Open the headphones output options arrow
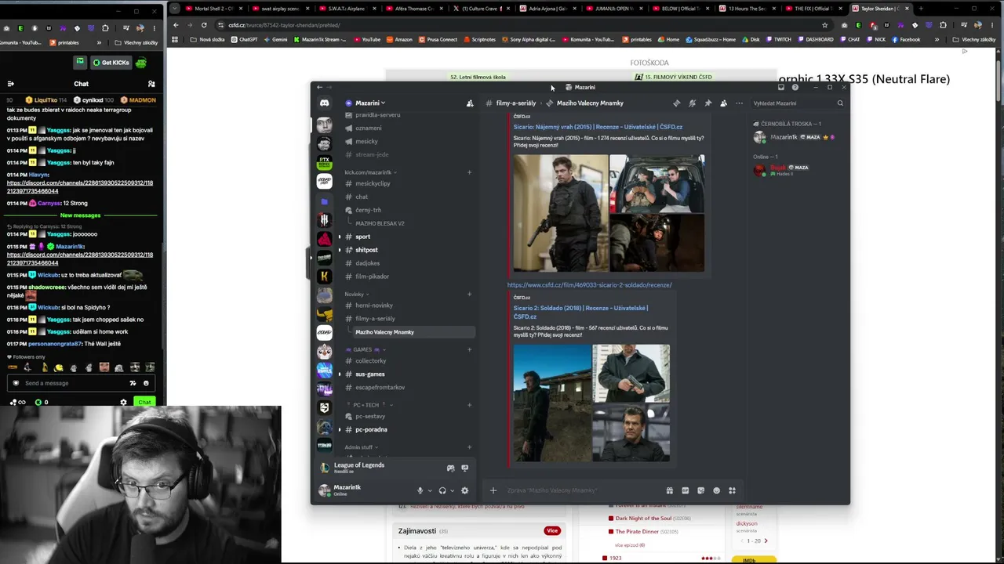Image resolution: width=1004 pixels, height=564 pixels. [452, 491]
